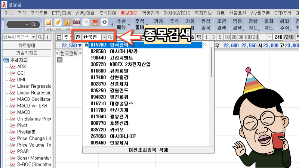Click the 관심종목 toolbar button

tap(206, 24)
